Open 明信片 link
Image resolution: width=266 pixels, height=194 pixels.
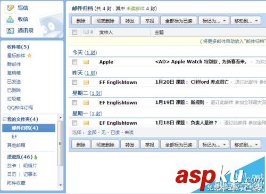pos(30,166)
